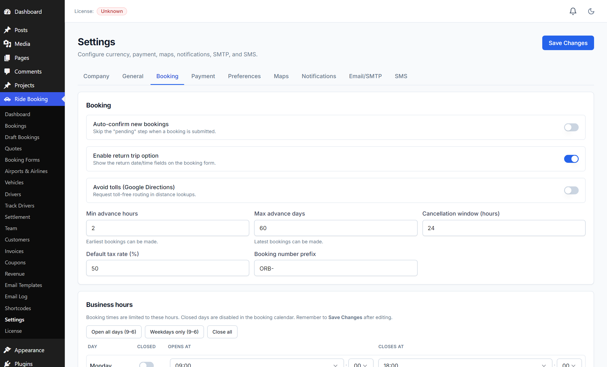The width and height of the screenshot is (607, 367).
Task: Open Booking Forms submenu item
Action: pos(22,160)
